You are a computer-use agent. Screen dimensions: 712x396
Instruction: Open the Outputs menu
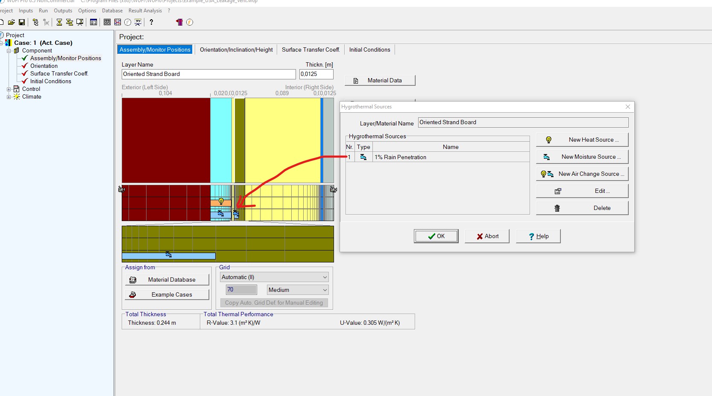[63, 11]
